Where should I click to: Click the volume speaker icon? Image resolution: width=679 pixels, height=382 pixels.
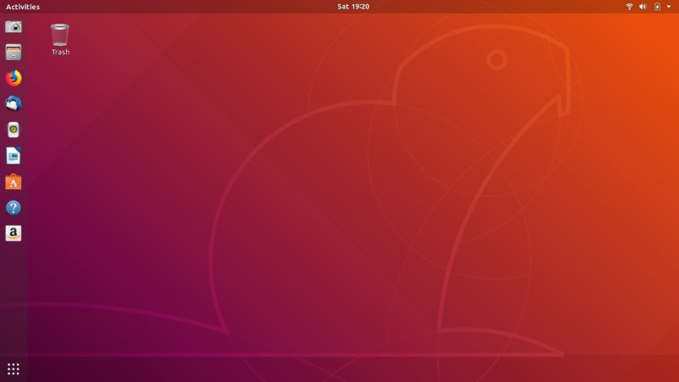tap(643, 7)
